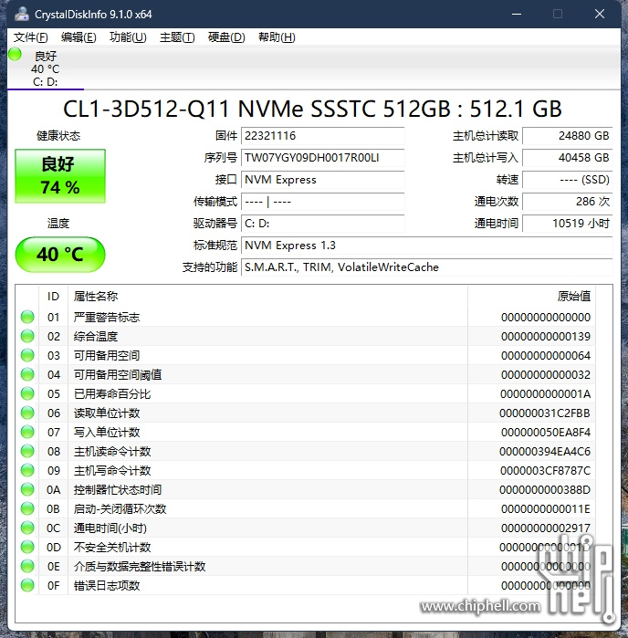Click the firmware field 22321116
Screen dimensions: 628x638
[x=323, y=136]
